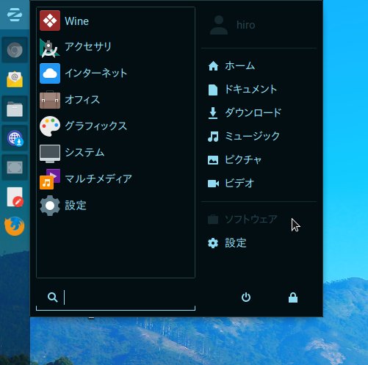368x365 pixels.
Task: Click the document icon beside ドキュメント
Action: (x=213, y=90)
